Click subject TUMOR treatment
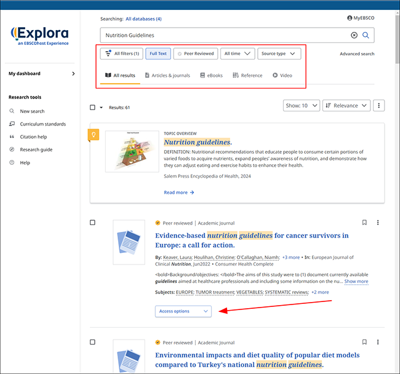 (215, 292)
